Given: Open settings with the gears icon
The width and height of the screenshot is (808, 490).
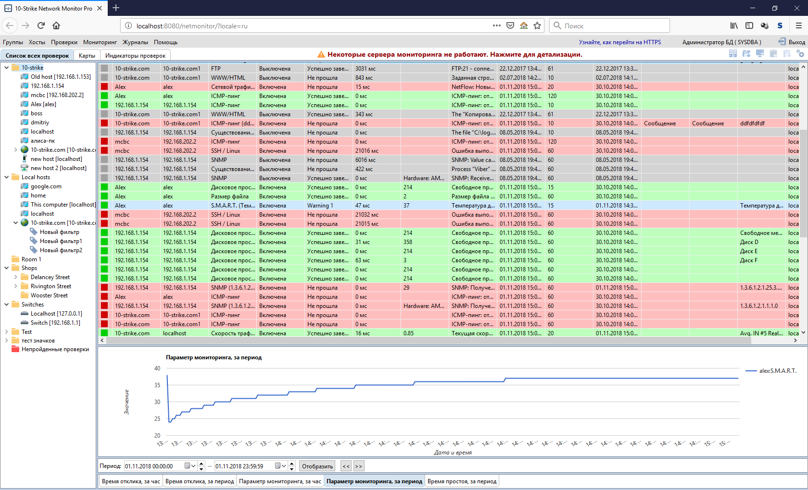Looking at the screenshot, I should coord(800,54).
